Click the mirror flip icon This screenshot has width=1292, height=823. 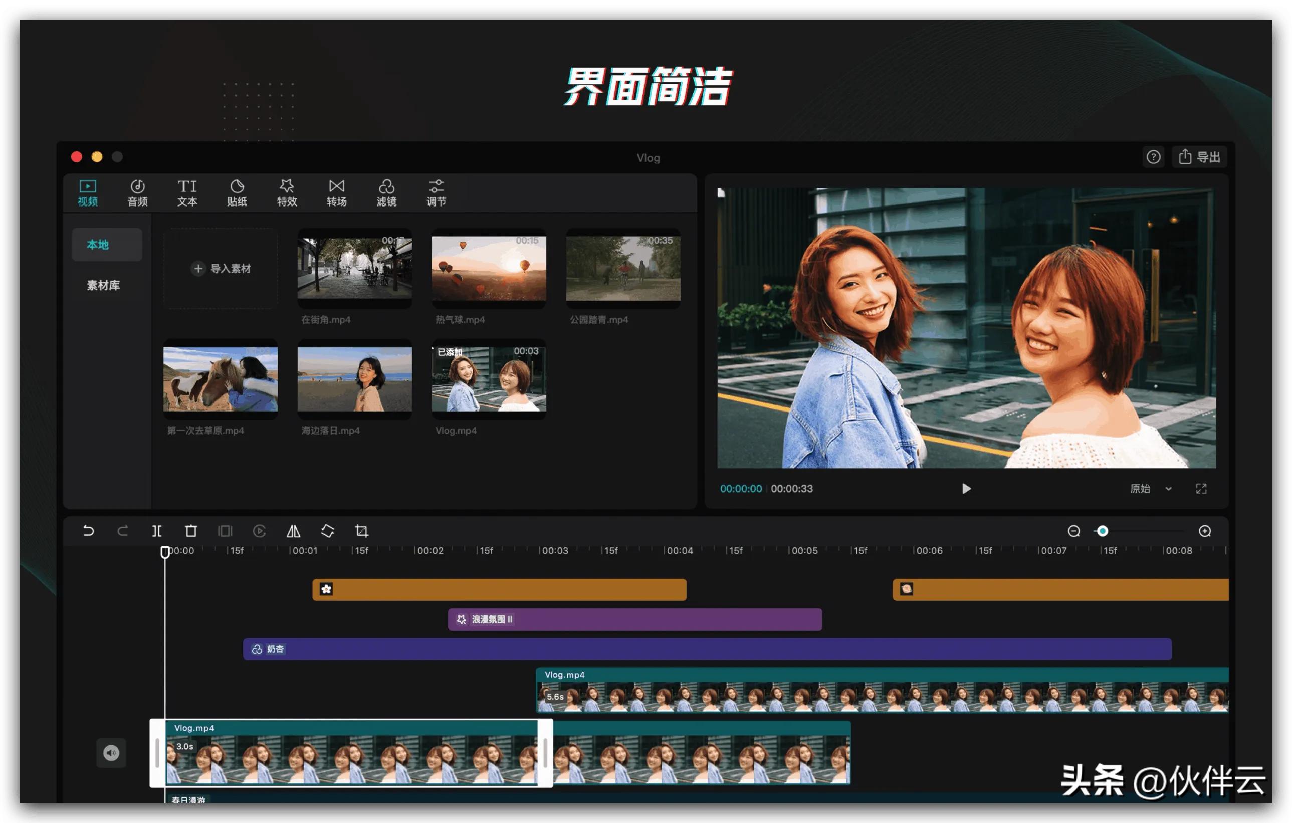pyautogui.click(x=293, y=531)
